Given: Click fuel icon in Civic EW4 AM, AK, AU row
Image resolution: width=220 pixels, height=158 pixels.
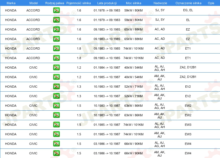Looking at the screenshot, I should click(56, 153).
